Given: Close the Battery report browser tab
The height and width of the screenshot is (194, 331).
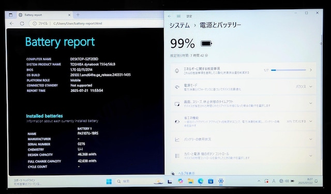Looking at the screenshot, I should tap(69, 15).
